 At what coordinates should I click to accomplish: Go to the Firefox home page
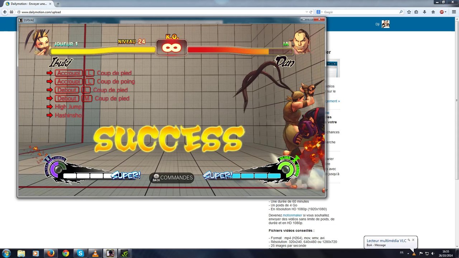(x=433, y=12)
